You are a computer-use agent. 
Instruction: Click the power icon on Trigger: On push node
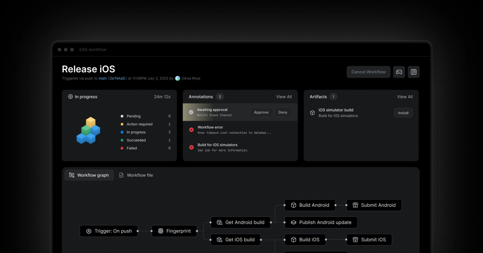pyautogui.click(x=89, y=231)
